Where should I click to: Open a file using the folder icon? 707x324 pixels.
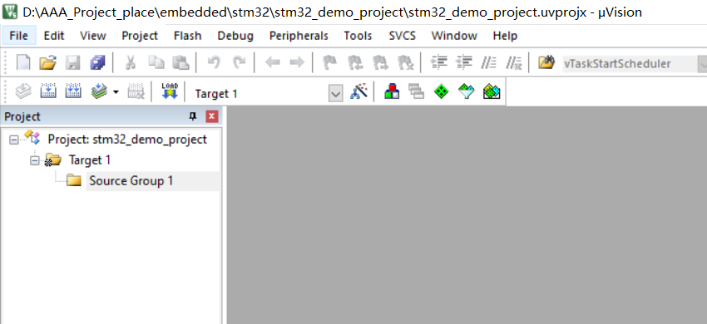(47, 62)
